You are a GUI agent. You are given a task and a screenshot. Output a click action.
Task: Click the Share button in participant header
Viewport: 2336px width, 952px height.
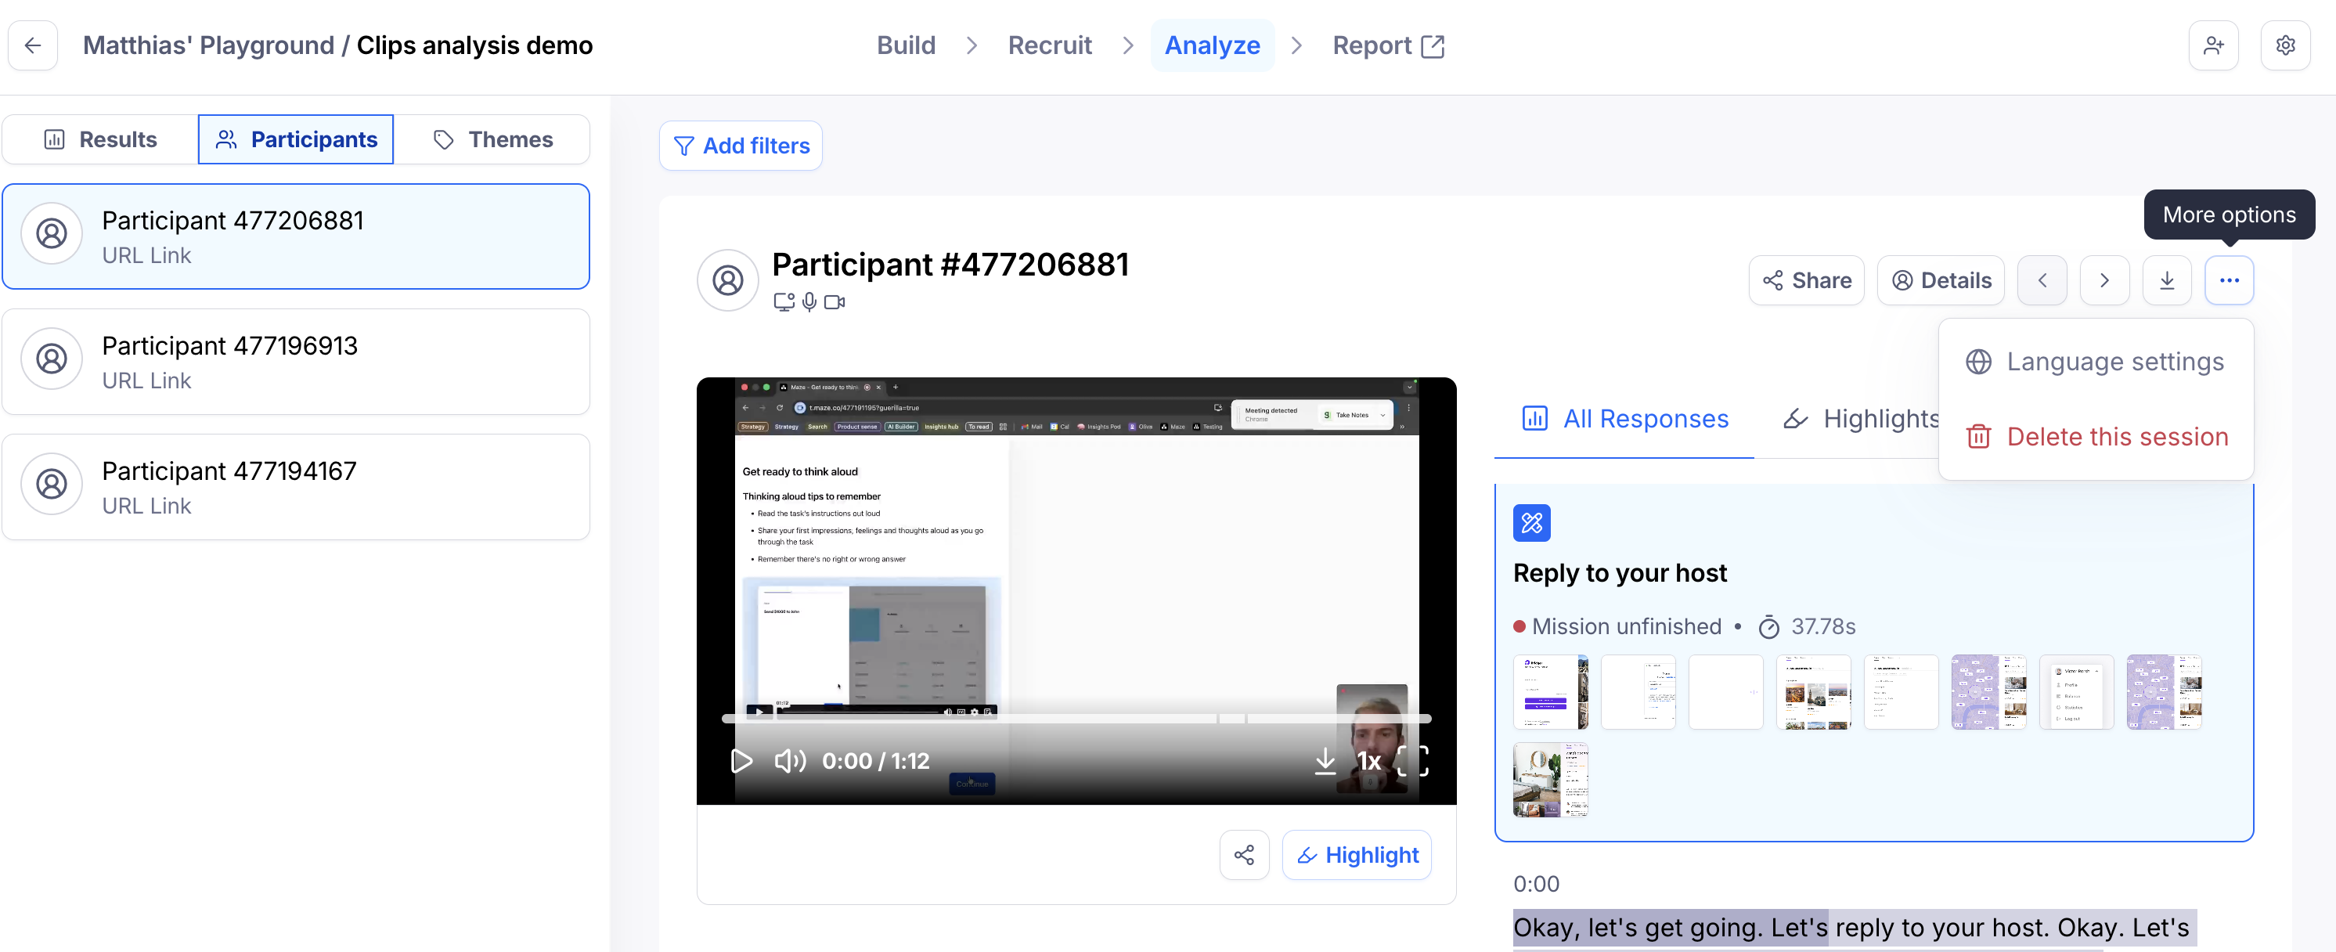pyautogui.click(x=1807, y=281)
